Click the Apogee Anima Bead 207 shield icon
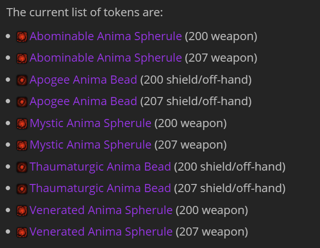This screenshot has height=248, width=320. tap(22, 102)
